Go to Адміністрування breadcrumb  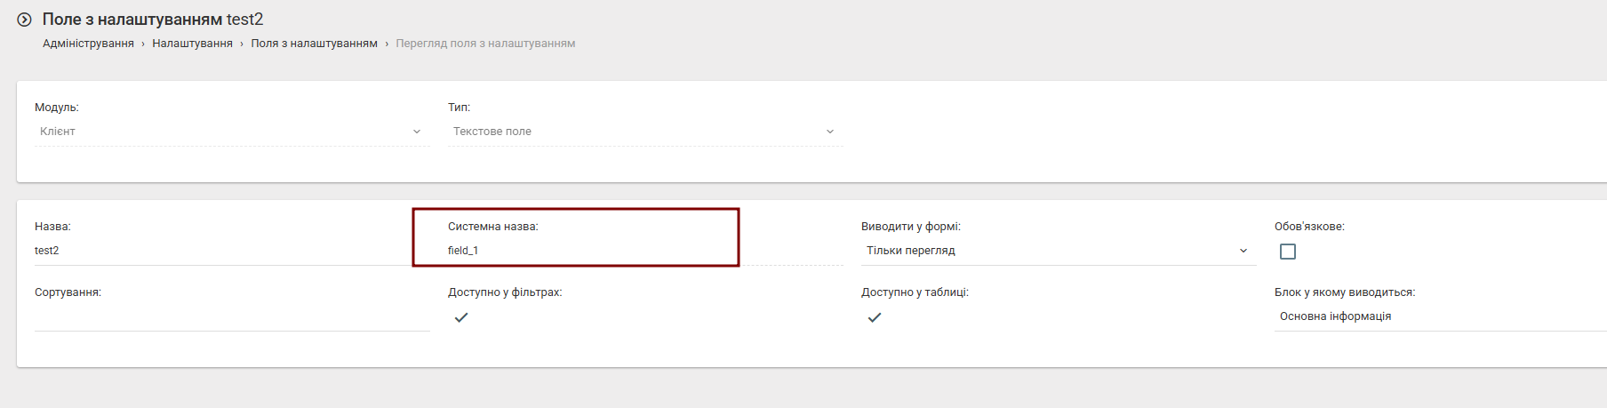click(88, 44)
